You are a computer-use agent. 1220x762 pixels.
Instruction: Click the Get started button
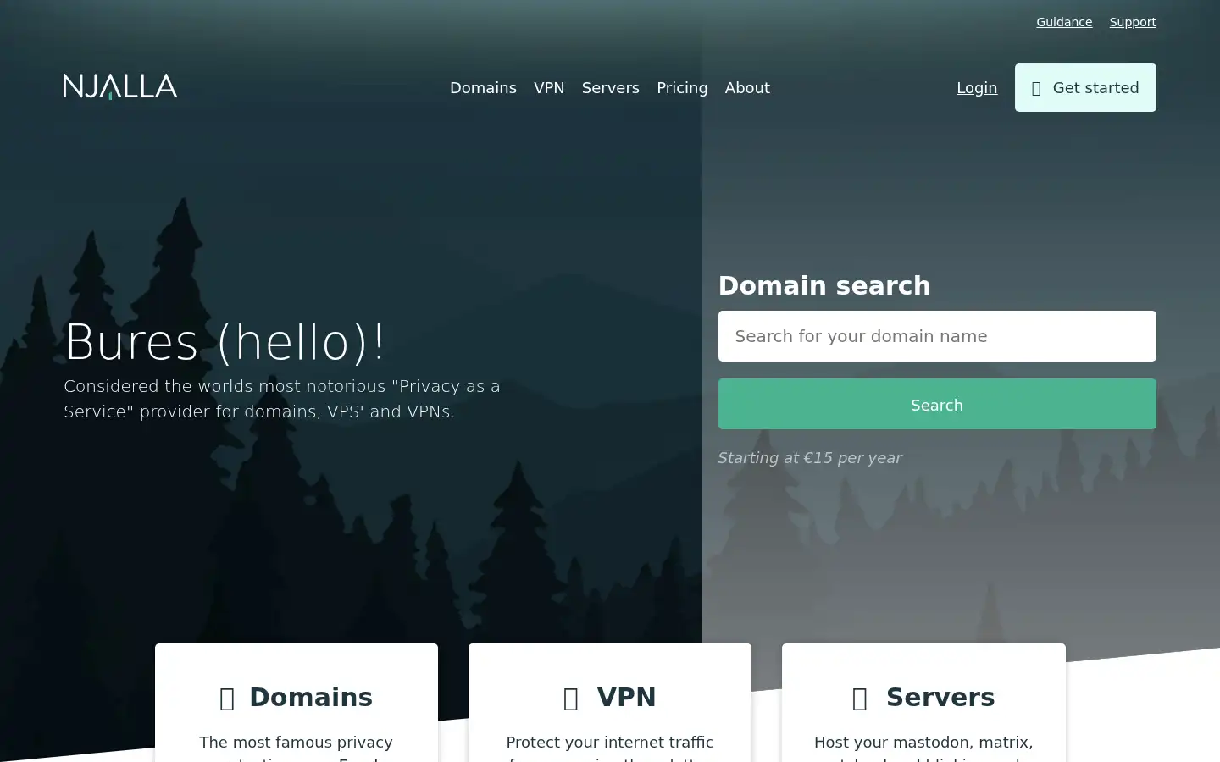(x=1085, y=88)
